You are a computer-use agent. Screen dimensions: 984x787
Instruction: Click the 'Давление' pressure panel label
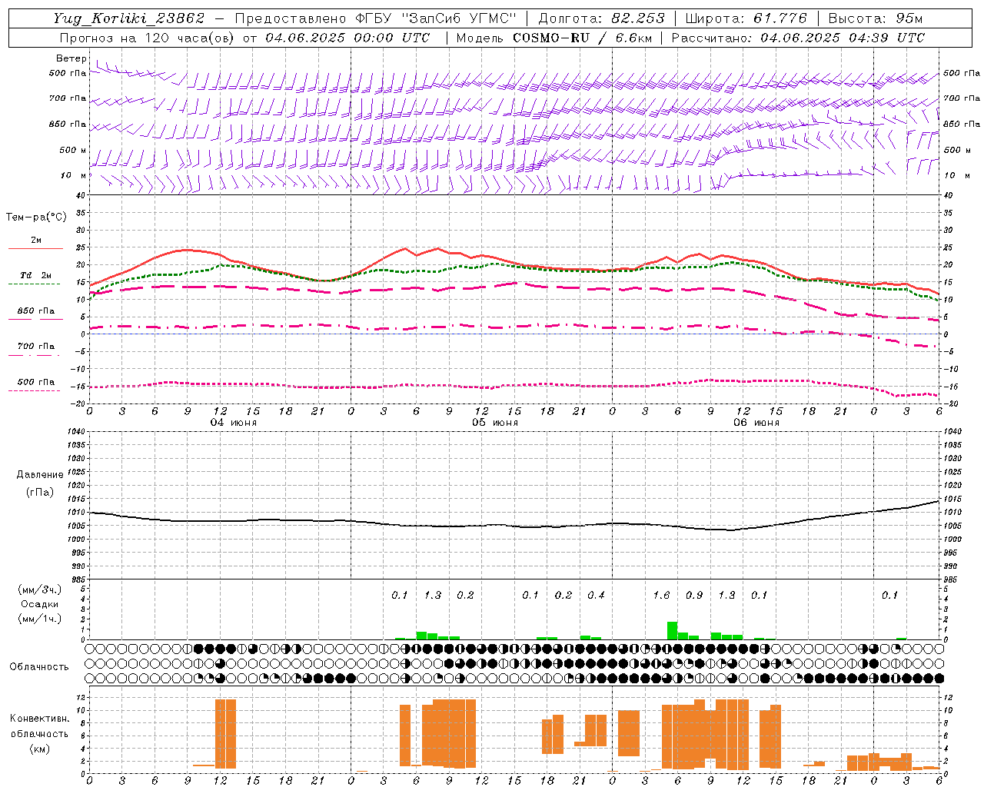click(x=40, y=475)
